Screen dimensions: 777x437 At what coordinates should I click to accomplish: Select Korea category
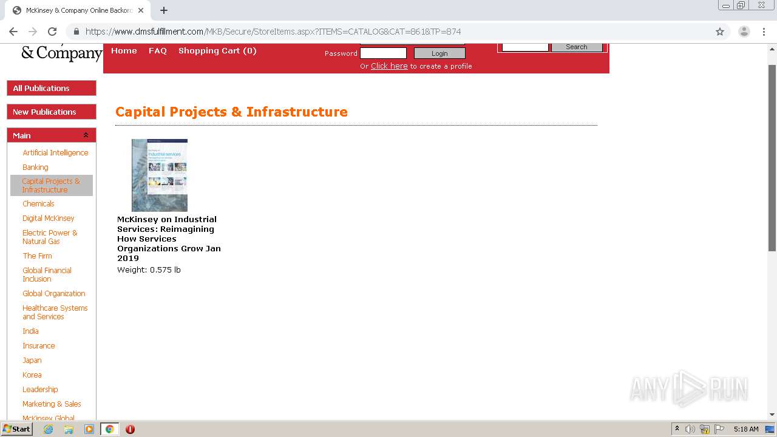click(32, 375)
